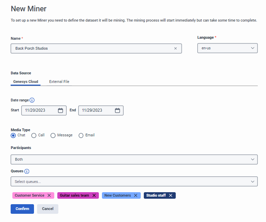Remove the Studio staff queue tag
The width and height of the screenshot is (266, 222).
(171, 195)
